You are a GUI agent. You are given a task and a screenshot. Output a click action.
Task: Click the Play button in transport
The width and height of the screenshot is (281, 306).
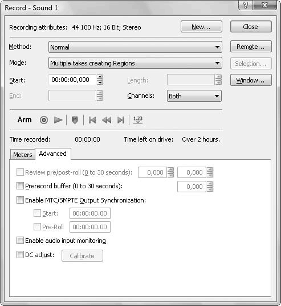pyautogui.click(x=58, y=120)
